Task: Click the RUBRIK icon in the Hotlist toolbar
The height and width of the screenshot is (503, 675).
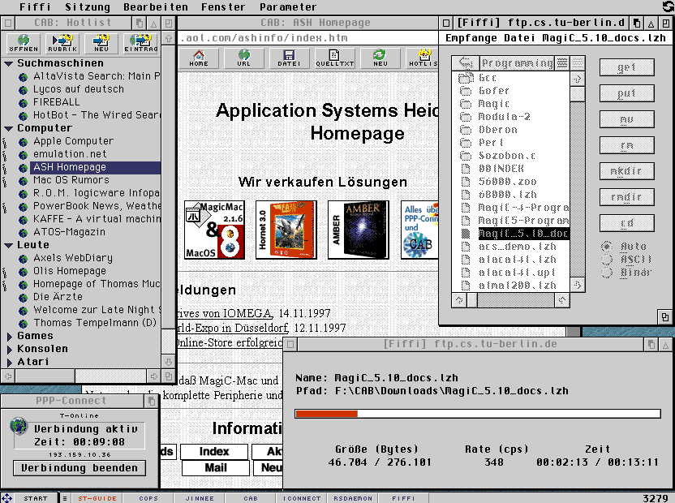Action: point(62,44)
